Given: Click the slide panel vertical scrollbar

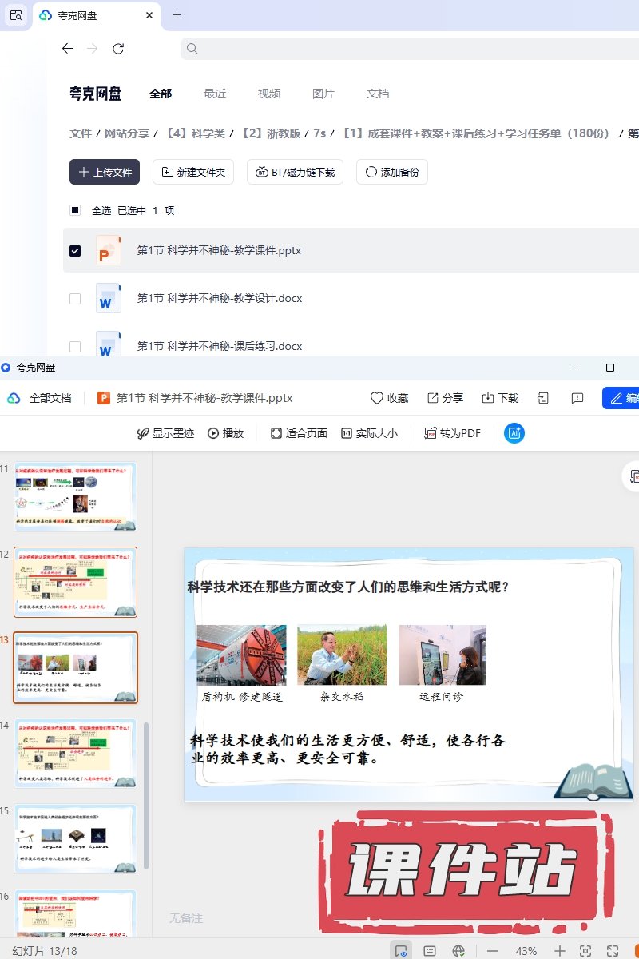Looking at the screenshot, I should click(x=146, y=799).
